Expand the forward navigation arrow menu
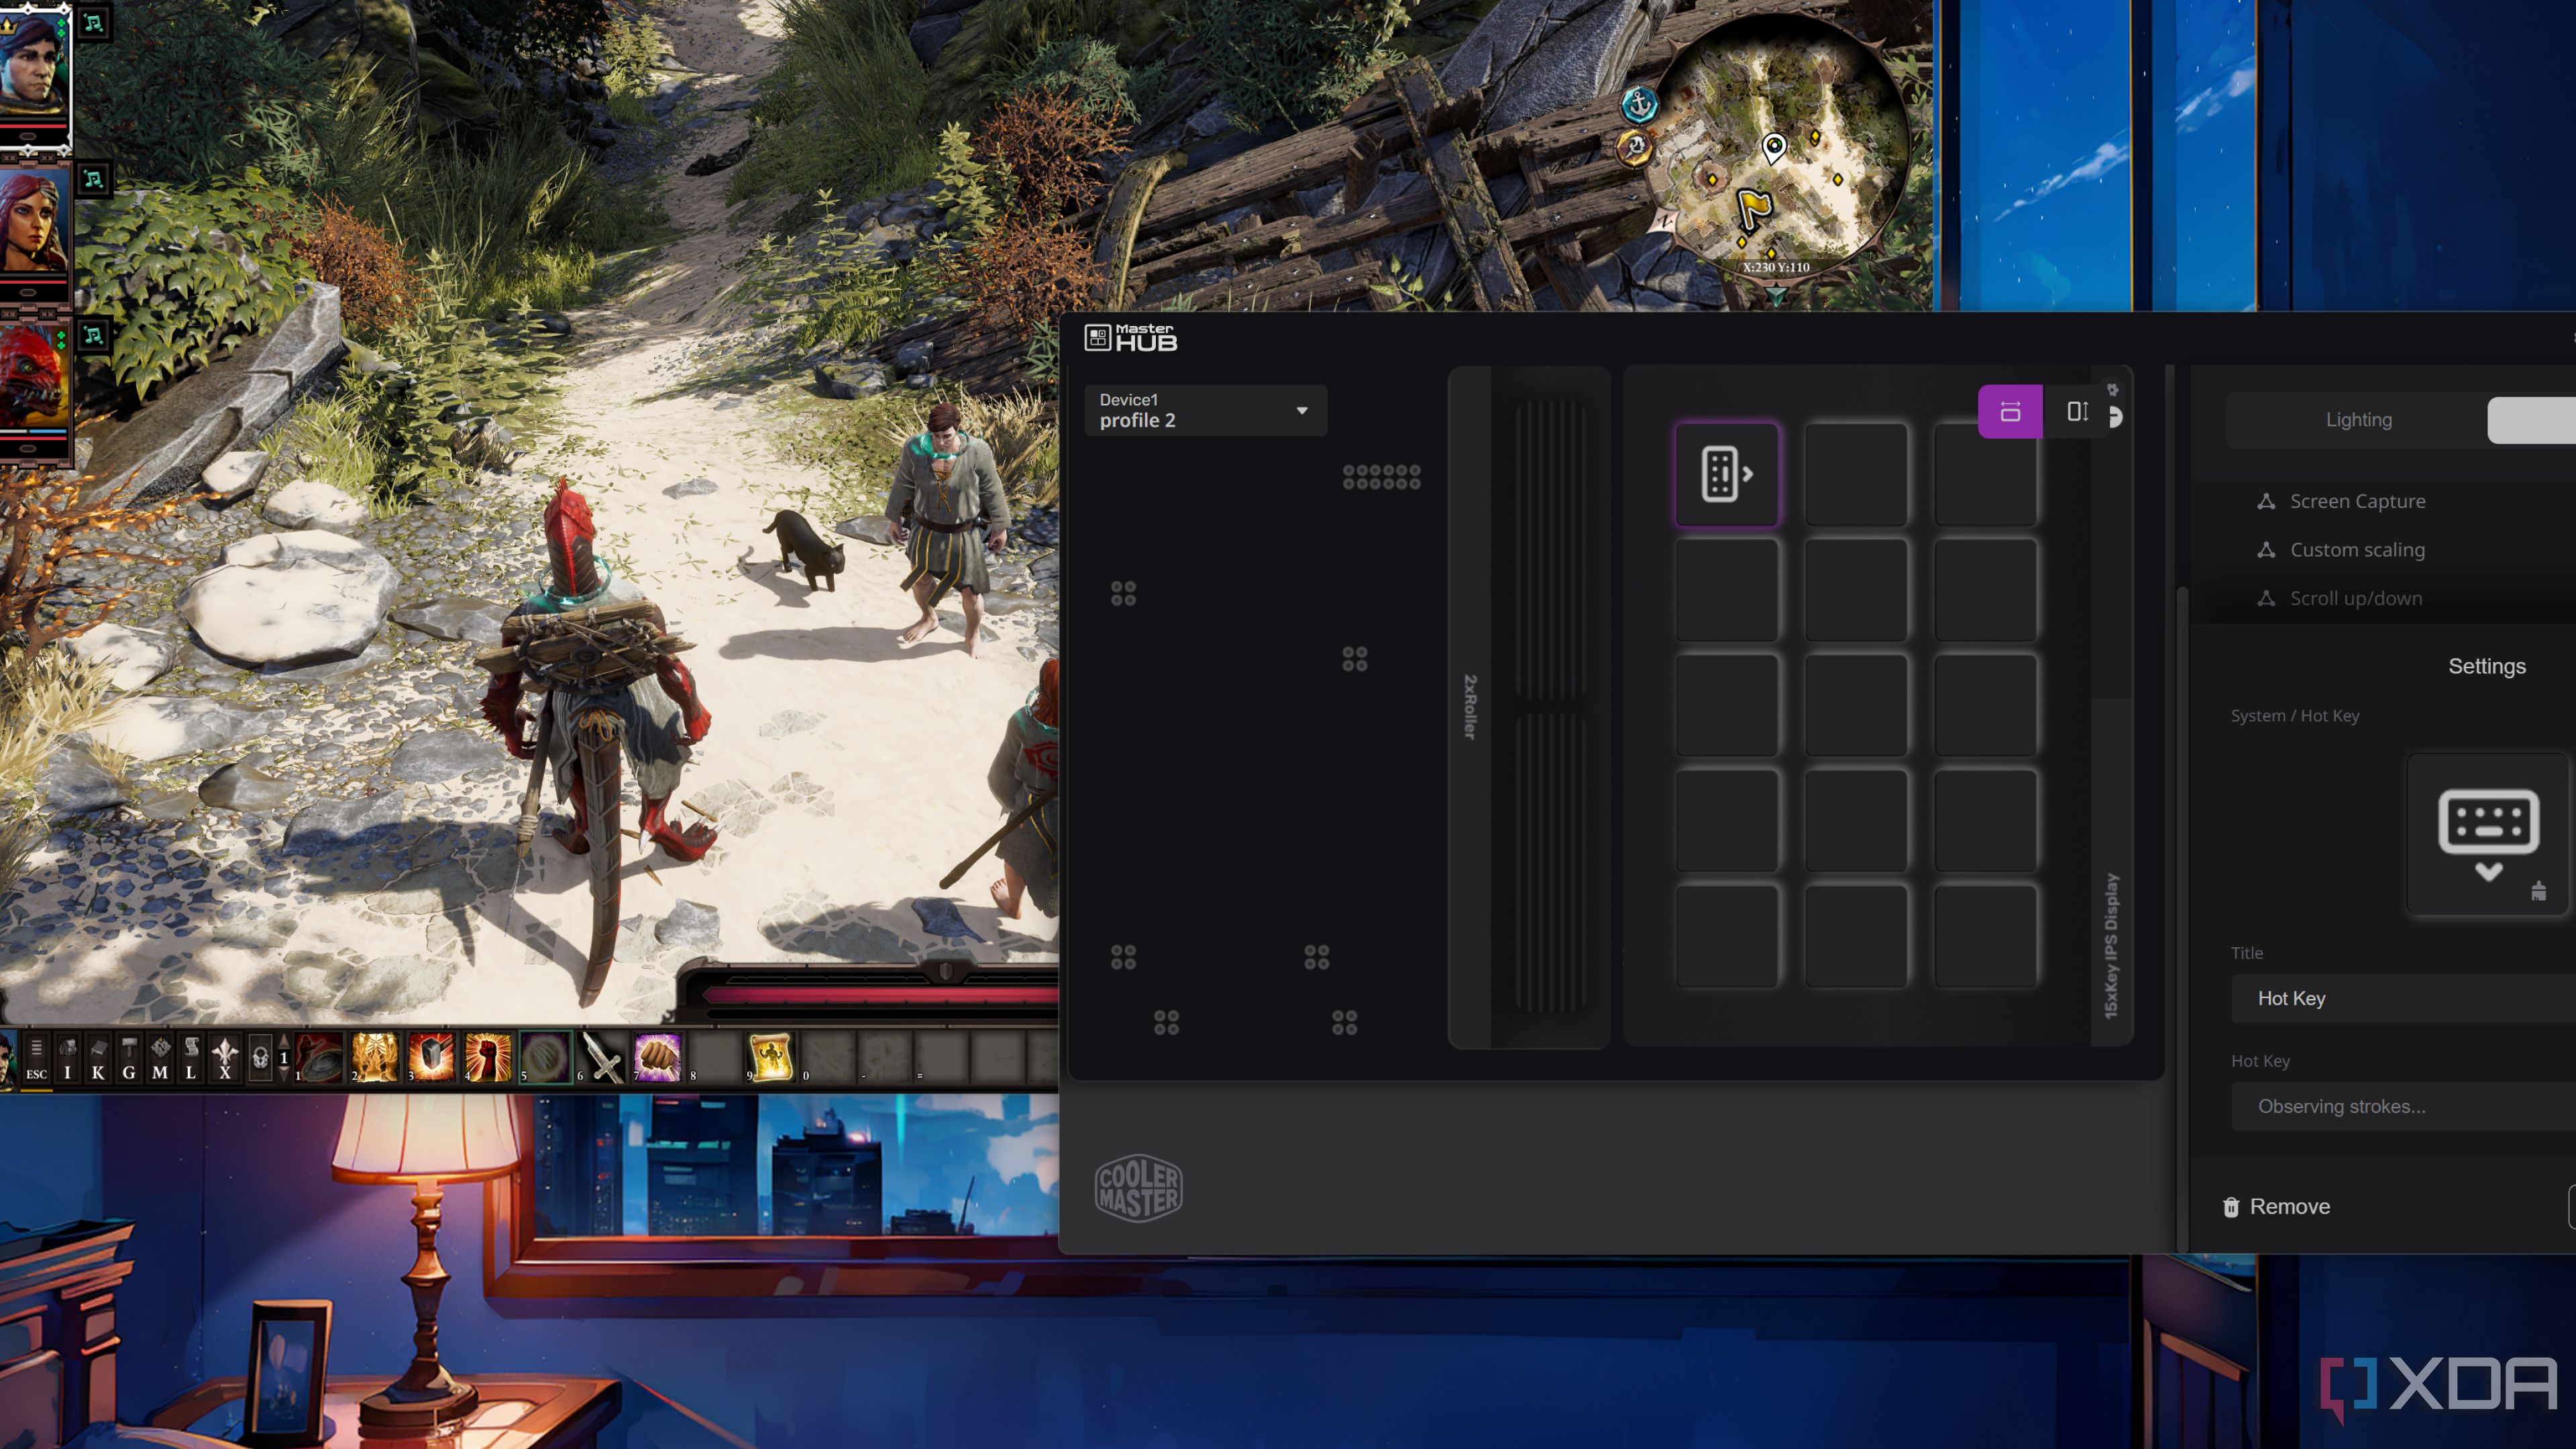Image resolution: width=2576 pixels, height=1449 pixels. [x=2118, y=414]
